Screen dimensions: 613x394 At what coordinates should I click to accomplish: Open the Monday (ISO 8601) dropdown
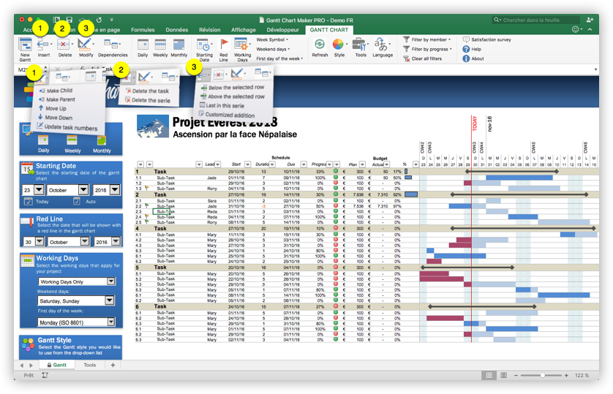(111, 322)
